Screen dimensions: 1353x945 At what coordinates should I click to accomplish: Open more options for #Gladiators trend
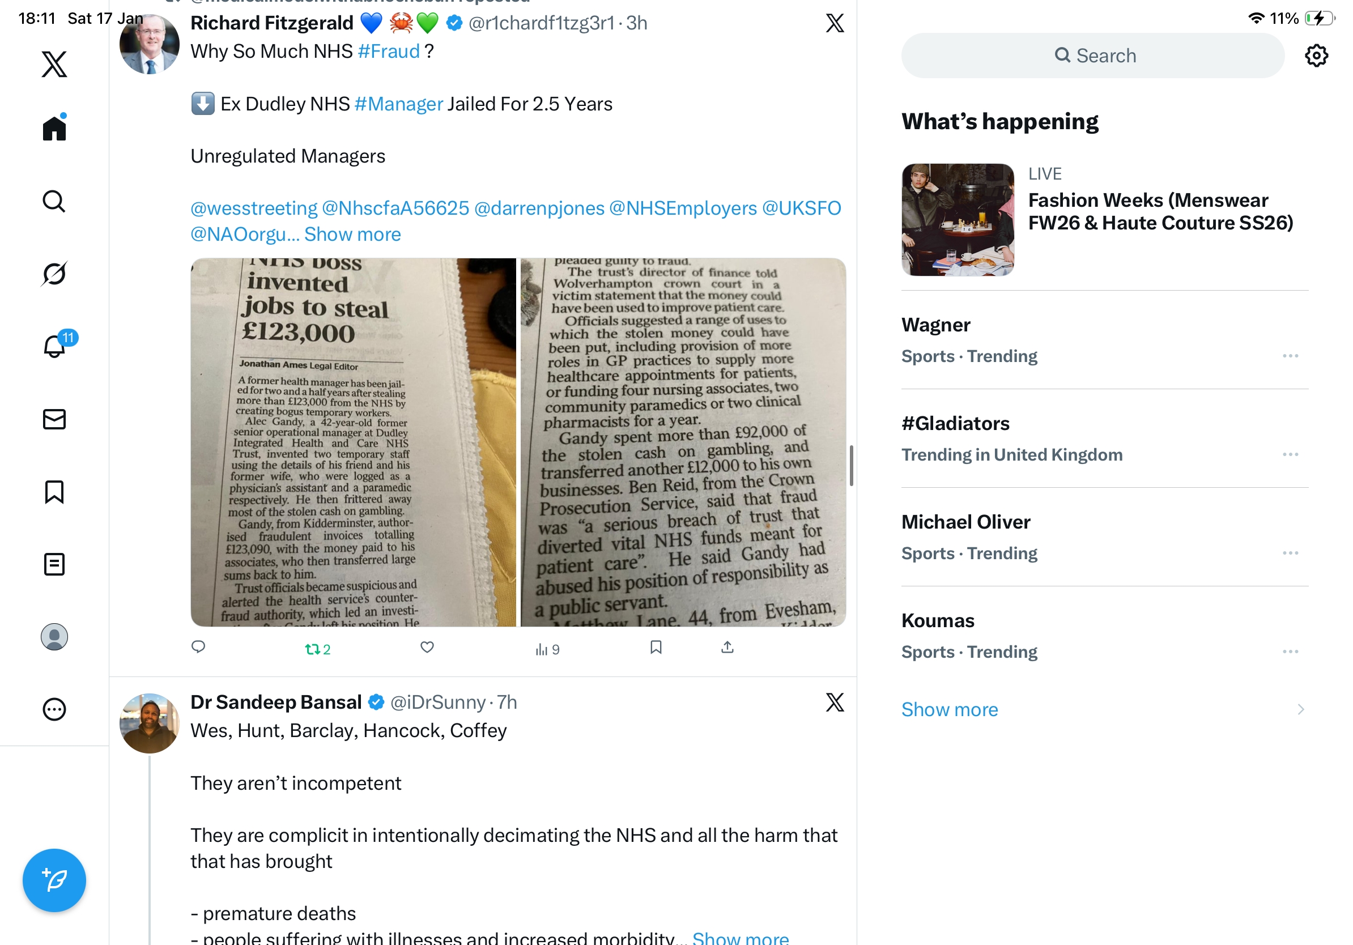pyautogui.click(x=1290, y=454)
